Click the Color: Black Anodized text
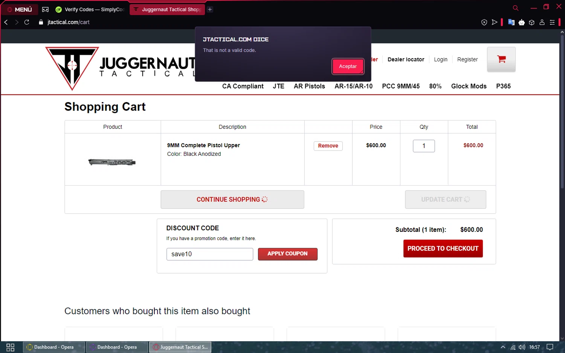565x353 pixels. pyautogui.click(x=194, y=154)
